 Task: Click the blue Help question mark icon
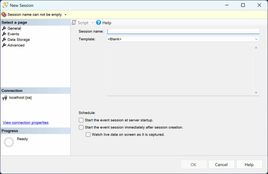pyautogui.click(x=98, y=22)
